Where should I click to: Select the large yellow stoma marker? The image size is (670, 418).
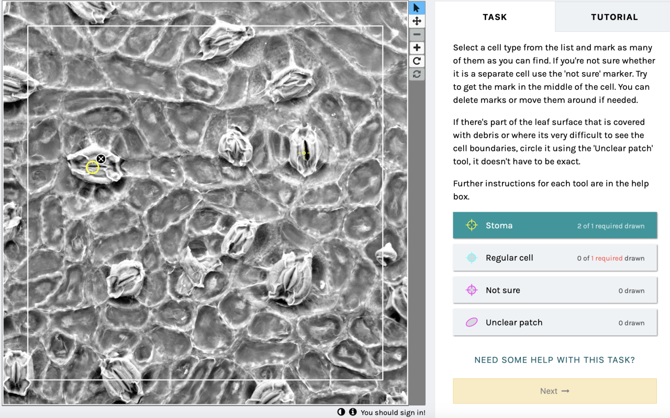pyautogui.click(x=92, y=167)
